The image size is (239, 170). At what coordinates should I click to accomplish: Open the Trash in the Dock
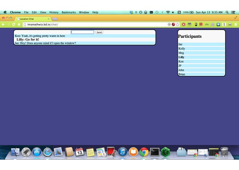point(224,152)
